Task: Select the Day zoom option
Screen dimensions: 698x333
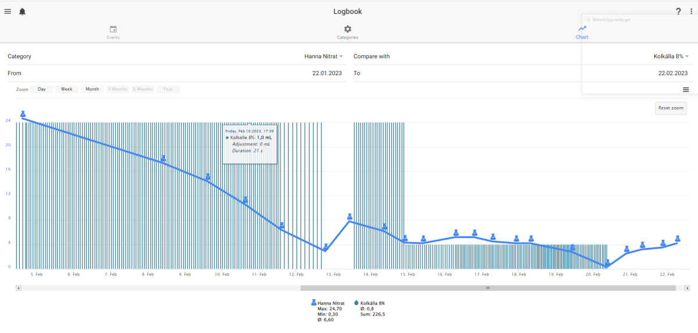Action: (42, 89)
